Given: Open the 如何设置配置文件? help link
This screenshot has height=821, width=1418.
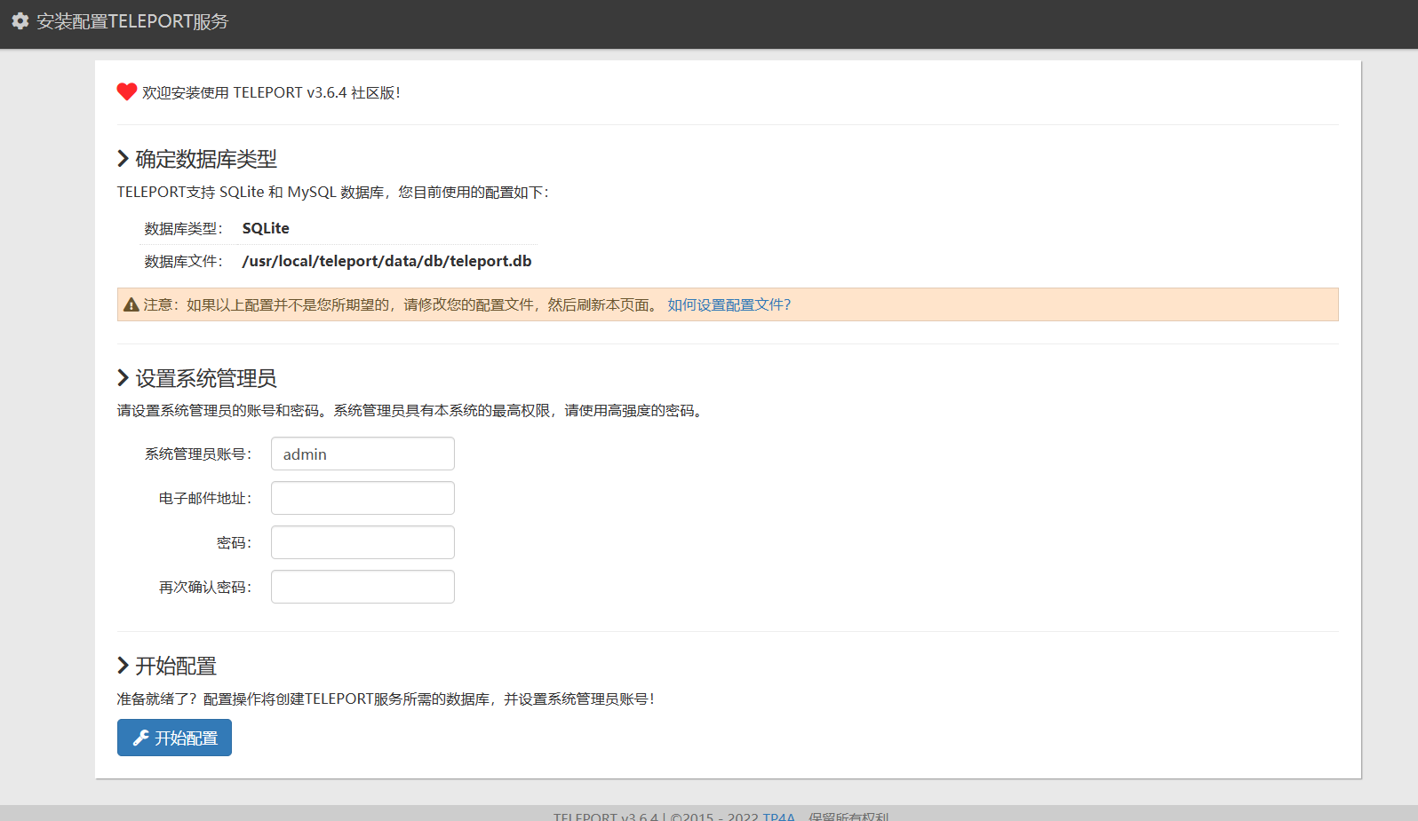Looking at the screenshot, I should tap(729, 304).
